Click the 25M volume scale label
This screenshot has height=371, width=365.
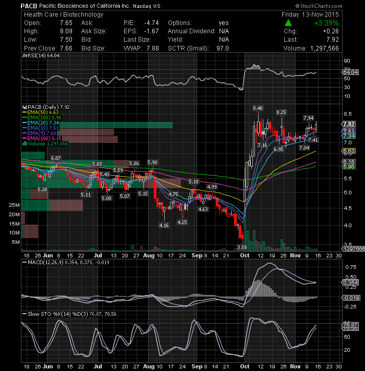pyautogui.click(x=14, y=205)
